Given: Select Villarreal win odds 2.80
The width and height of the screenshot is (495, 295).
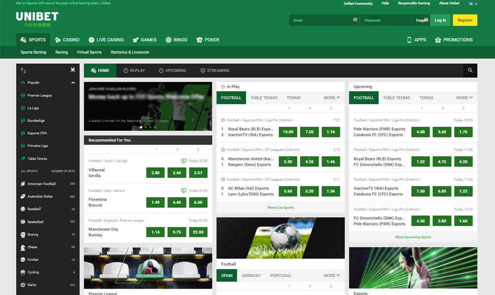Looking at the screenshot, I should click(x=155, y=173).
